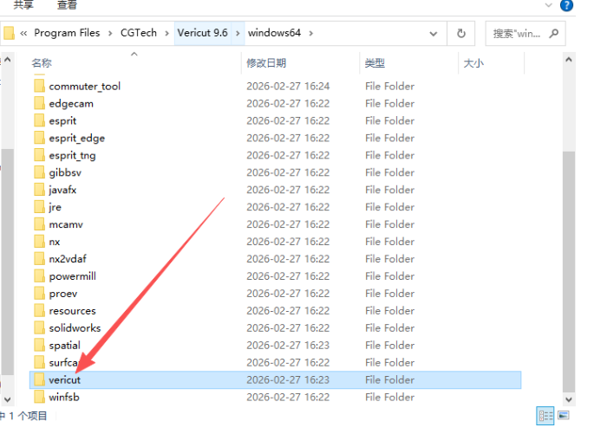
Task: Go to Program Files in the breadcrumb
Action: (67, 34)
